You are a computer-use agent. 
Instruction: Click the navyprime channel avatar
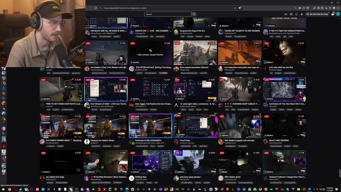tap(176, 178)
